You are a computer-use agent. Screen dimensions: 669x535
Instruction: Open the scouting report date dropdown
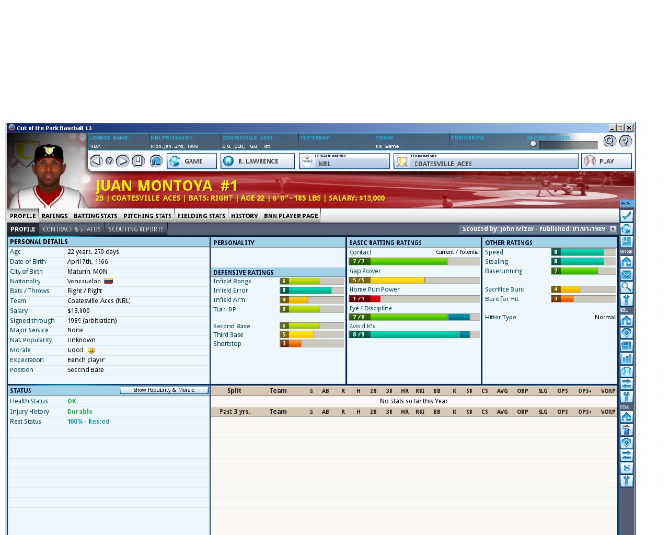coord(613,229)
